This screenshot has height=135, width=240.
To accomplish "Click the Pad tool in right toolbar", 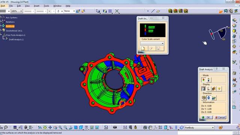I will click(x=234, y=20).
